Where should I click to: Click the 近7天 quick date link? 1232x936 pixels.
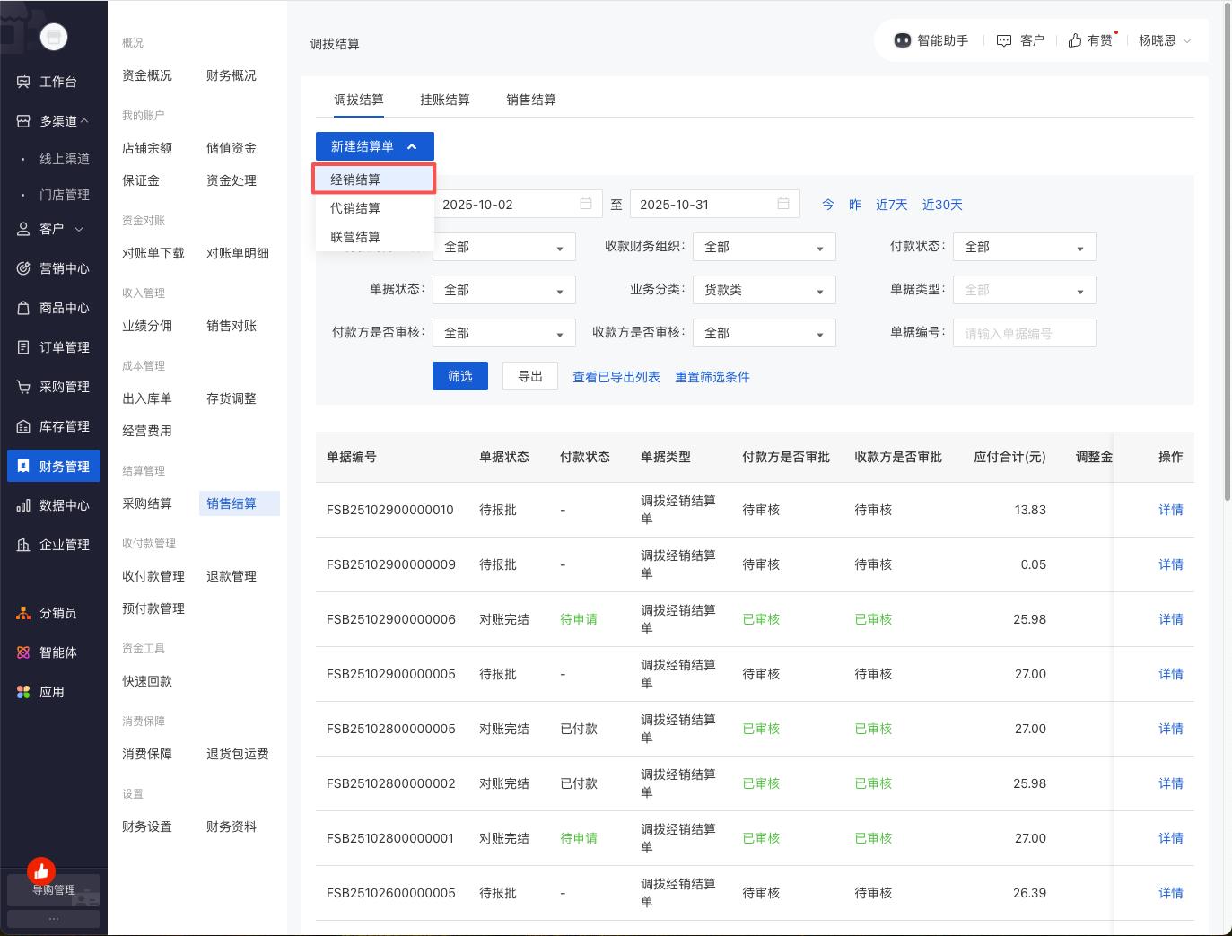[891, 205]
